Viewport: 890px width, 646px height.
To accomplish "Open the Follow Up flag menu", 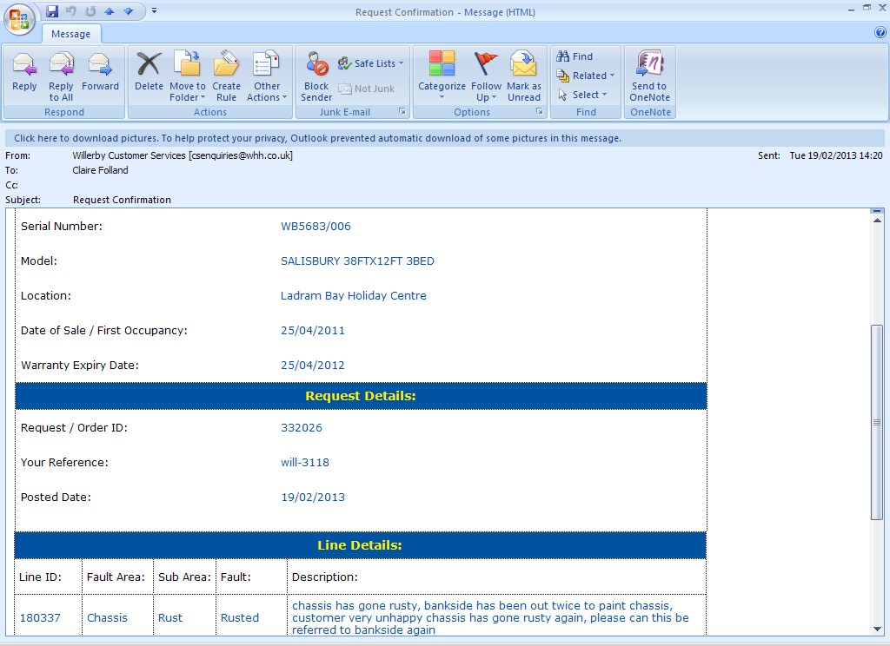I will (486, 75).
